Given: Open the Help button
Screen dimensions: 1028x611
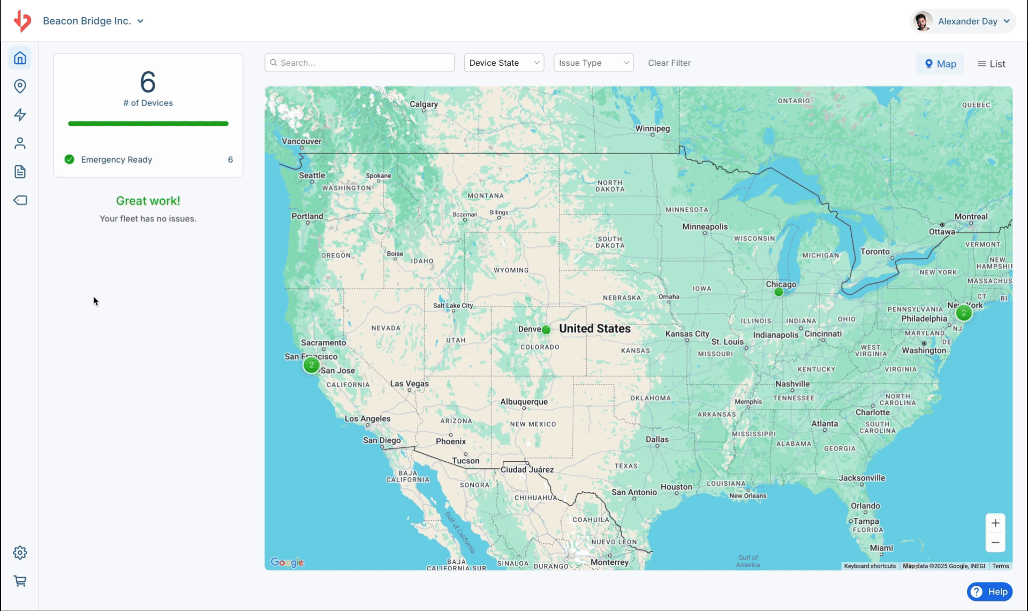Looking at the screenshot, I should click(x=989, y=592).
